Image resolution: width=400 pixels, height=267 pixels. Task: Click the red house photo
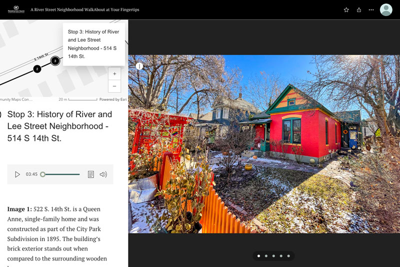(264, 144)
